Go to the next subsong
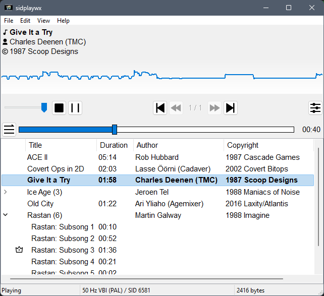Screen dimensions: 324x296 tap(214, 108)
